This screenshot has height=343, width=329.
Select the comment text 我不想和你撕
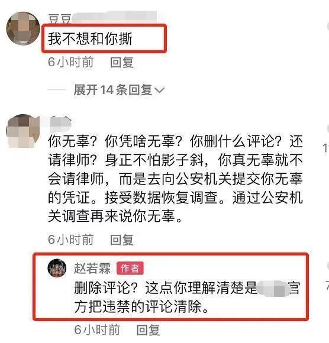[90, 38]
